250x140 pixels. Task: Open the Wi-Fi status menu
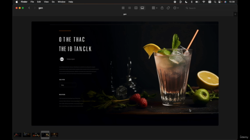point(204,2)
